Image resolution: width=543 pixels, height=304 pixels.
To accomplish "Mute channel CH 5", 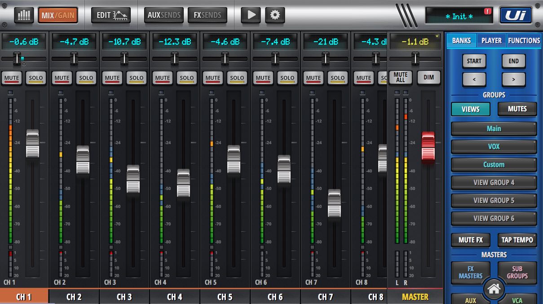I will click(213, 78).
